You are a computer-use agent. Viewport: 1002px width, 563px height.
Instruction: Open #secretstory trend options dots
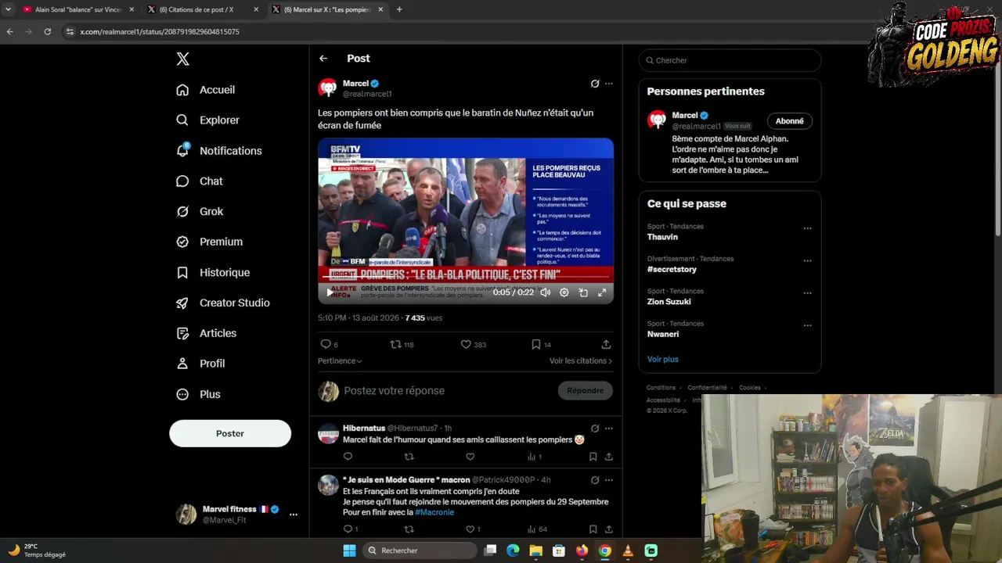[807, 261]
